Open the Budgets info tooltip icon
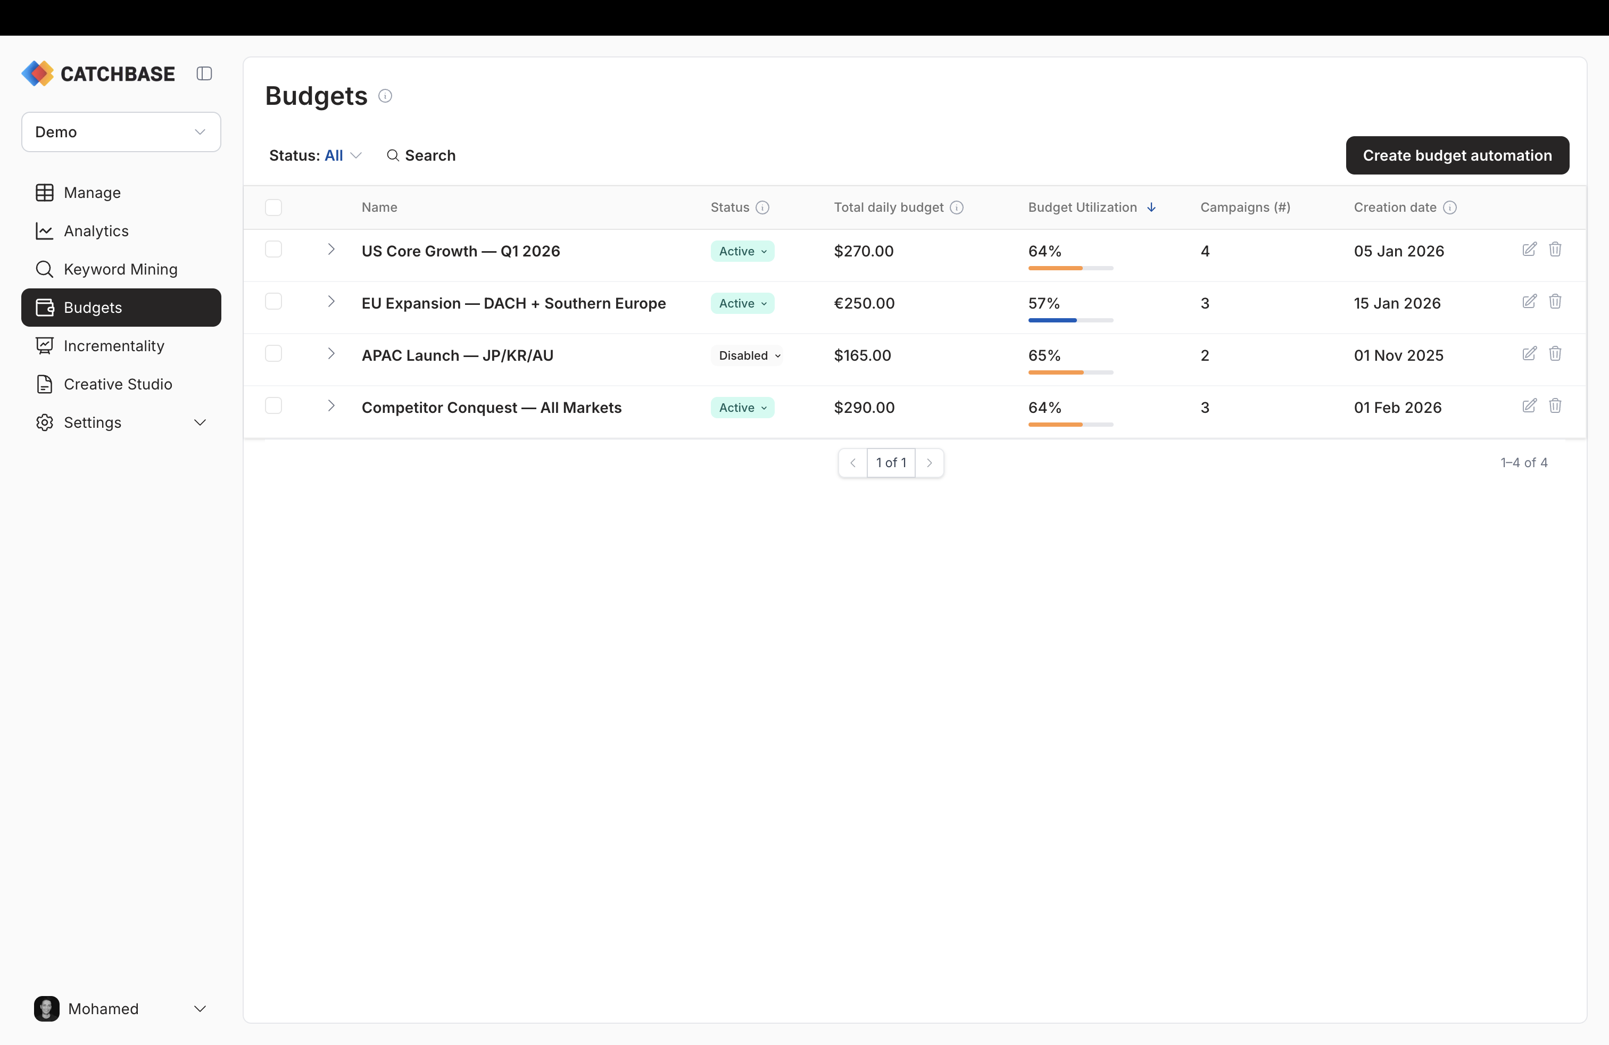 coord(385,96)
